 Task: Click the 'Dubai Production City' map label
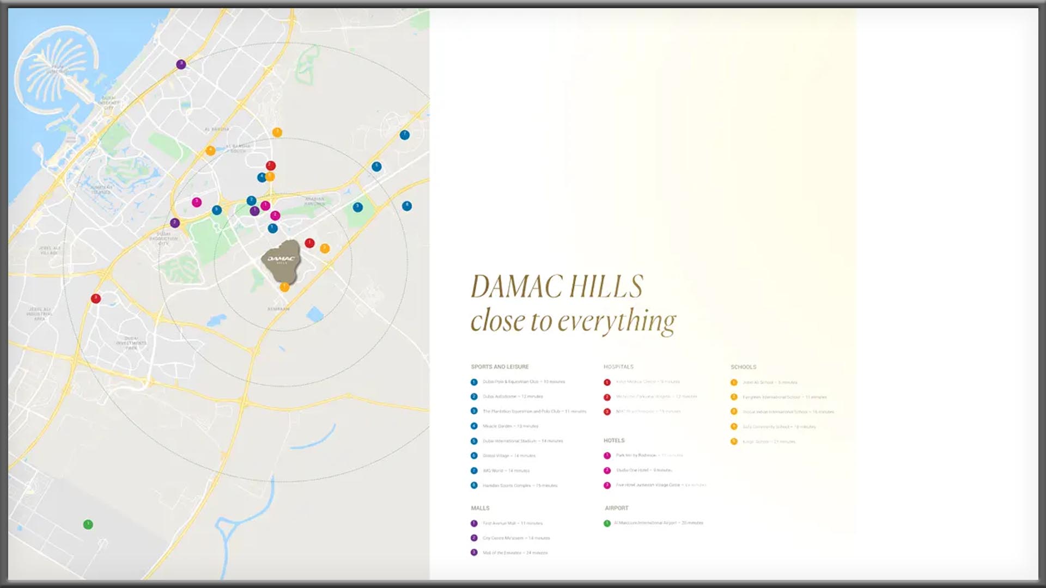(x=163, y=238)
